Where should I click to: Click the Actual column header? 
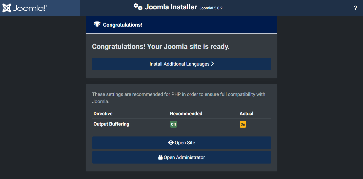[247, 113]
